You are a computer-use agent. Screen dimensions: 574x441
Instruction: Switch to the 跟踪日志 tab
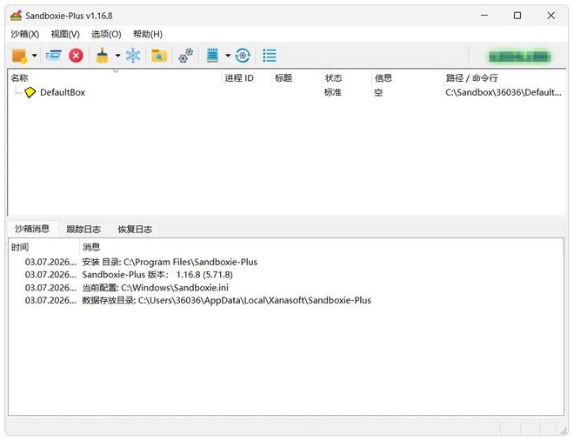click(83, 230)
